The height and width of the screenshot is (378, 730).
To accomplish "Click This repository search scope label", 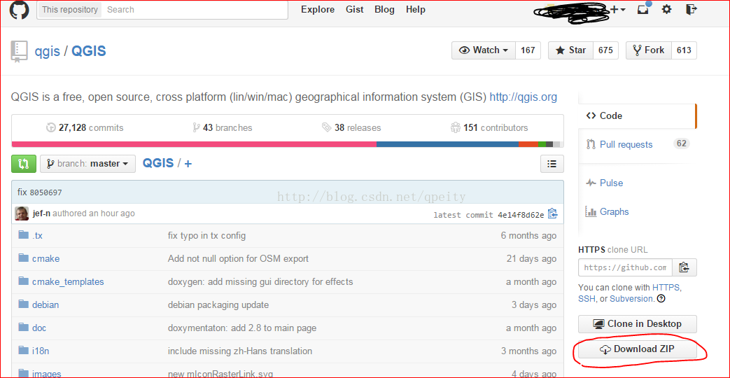I will point(70,9).
